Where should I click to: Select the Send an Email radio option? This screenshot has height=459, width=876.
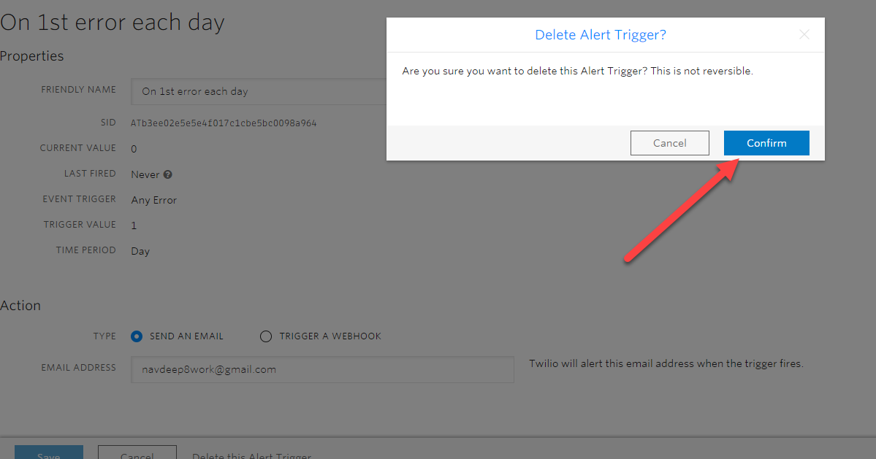click(137, 336)
